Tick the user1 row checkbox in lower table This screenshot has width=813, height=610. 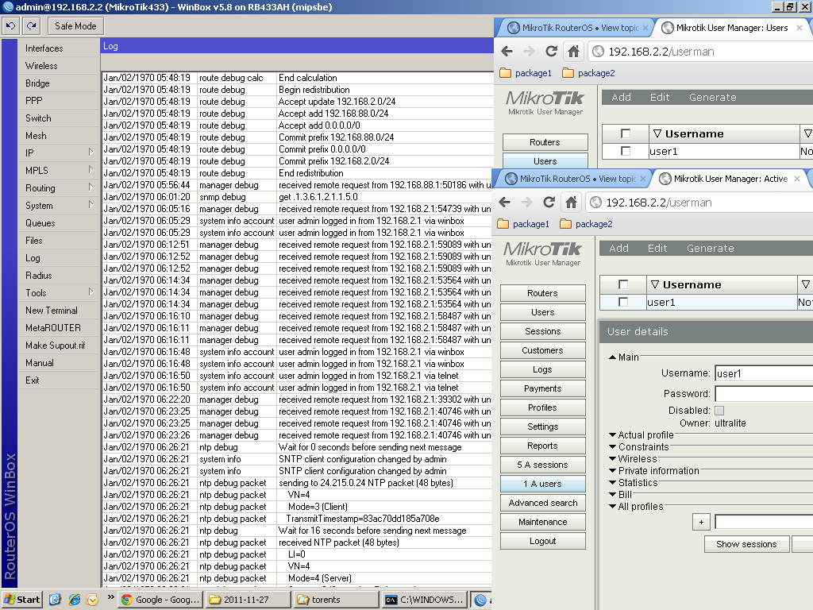[x=623, y=302]
